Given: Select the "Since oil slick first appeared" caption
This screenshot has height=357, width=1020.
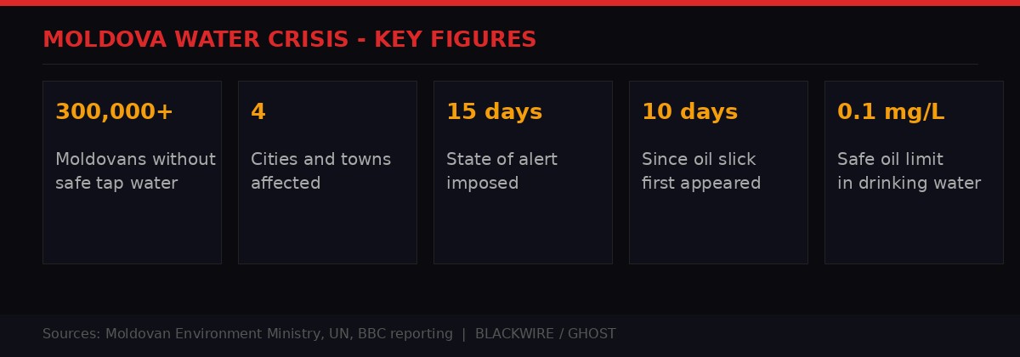Looking at the screenshot, I should tap(700, 171).
